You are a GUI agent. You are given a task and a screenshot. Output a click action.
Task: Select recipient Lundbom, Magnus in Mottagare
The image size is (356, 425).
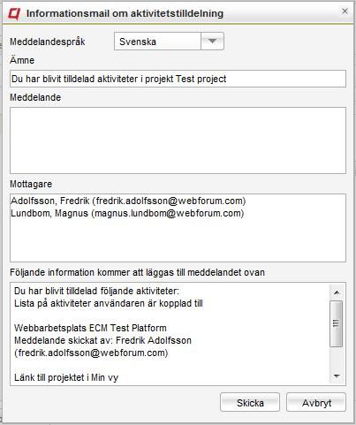click(x=127, y=213)
